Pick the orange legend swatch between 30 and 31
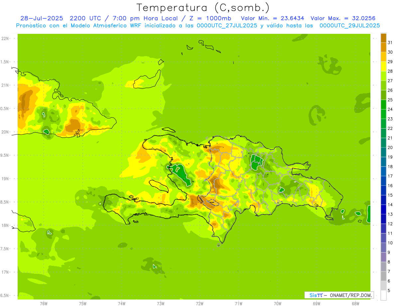Viewport: 399px width, 308px height. pyautogui.click(x=383, y=47)
